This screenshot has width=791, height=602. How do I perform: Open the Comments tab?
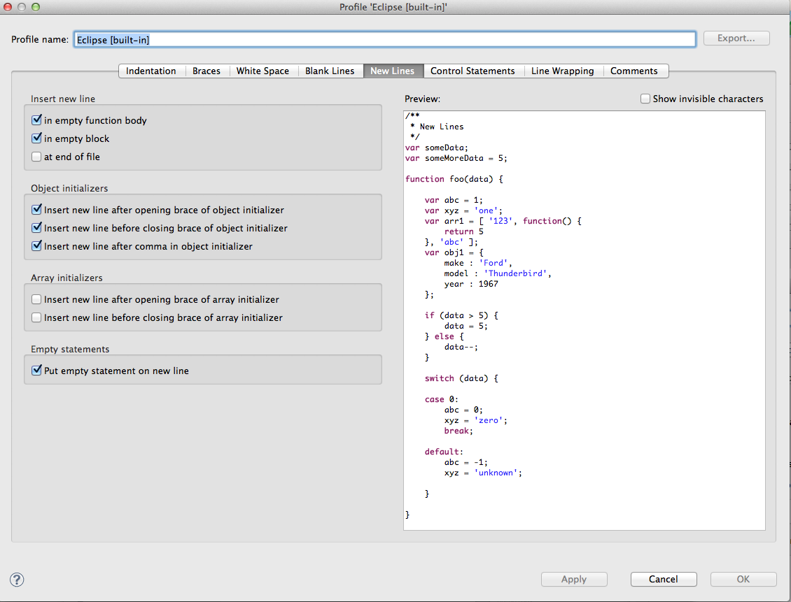coord(633,71)
